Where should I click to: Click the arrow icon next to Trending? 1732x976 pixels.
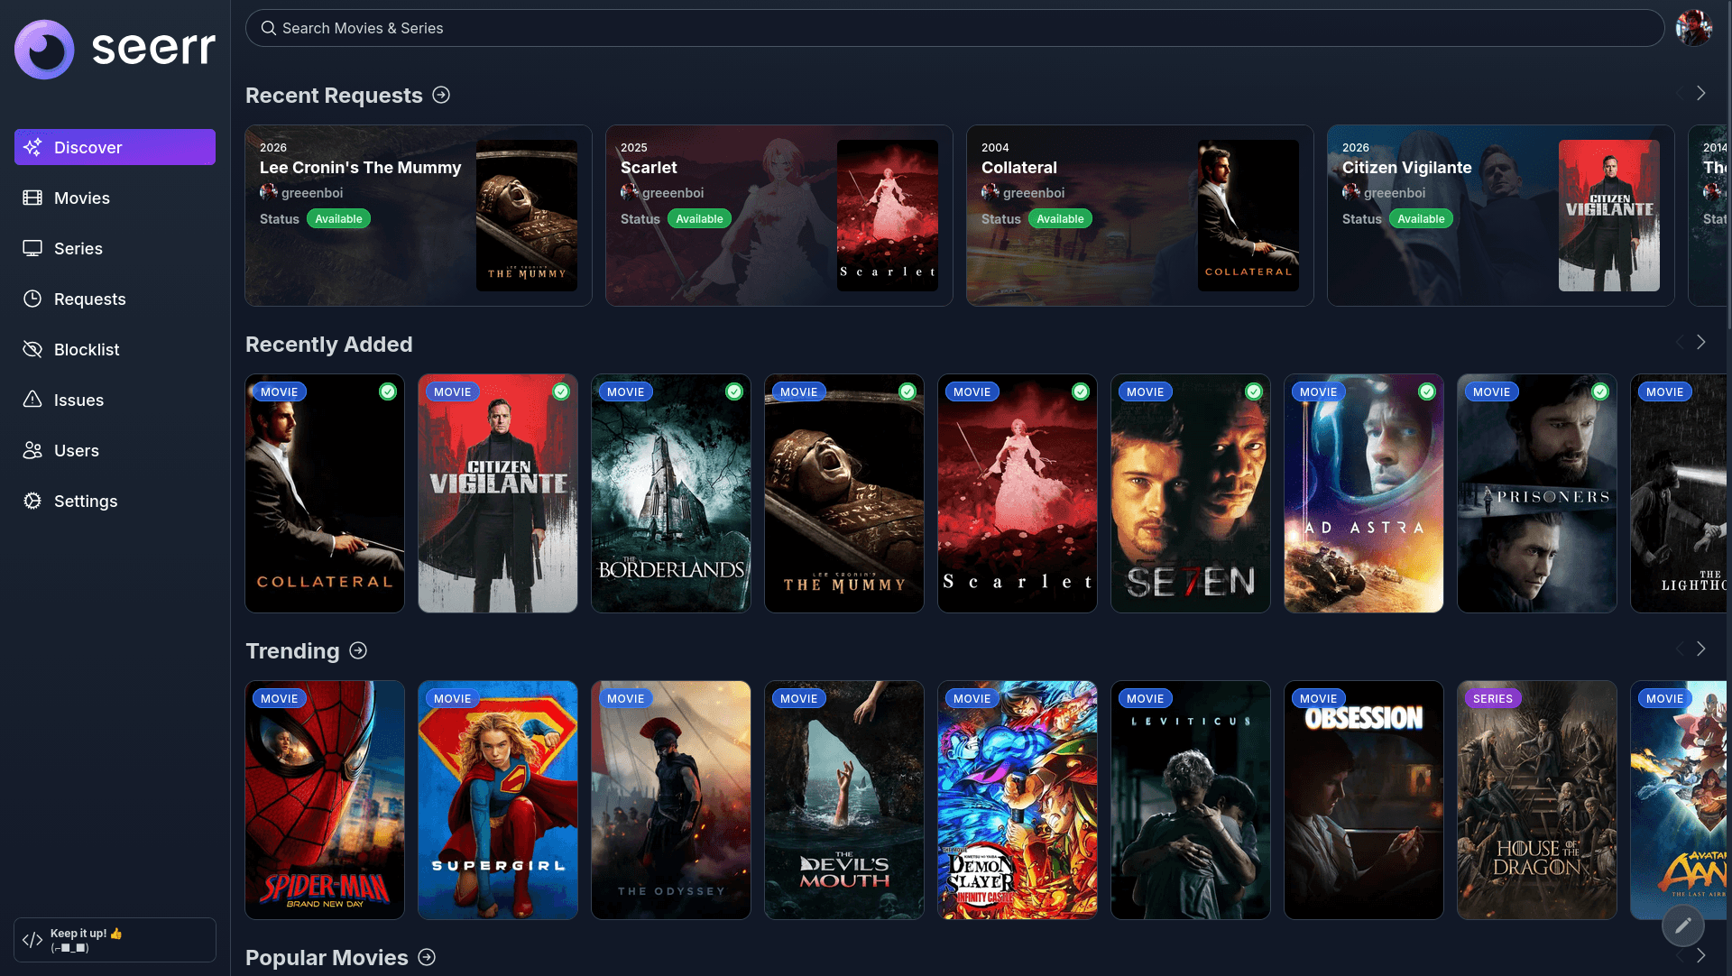point(358,650)
